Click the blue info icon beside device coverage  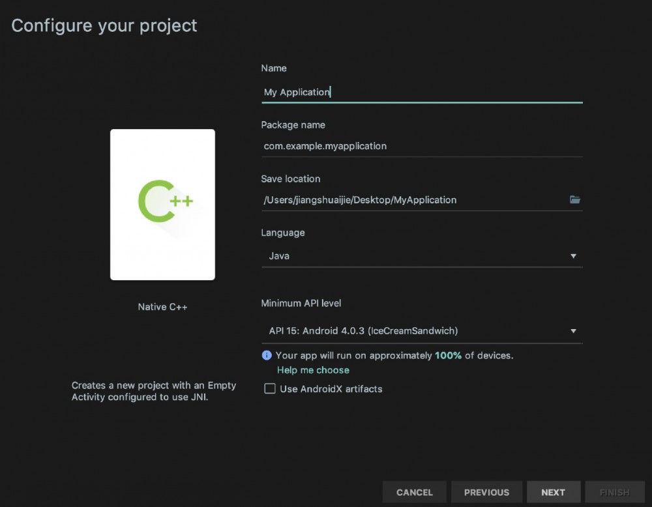267,355
